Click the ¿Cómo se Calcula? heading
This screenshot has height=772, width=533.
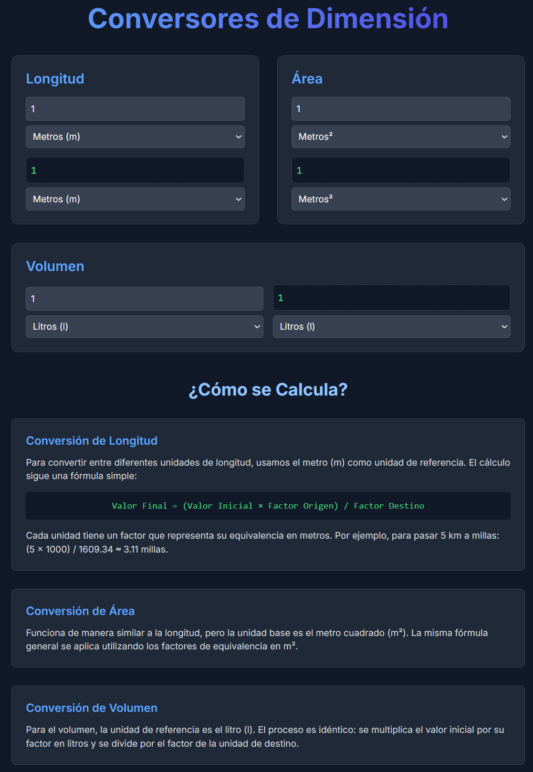tap(268, 390)
